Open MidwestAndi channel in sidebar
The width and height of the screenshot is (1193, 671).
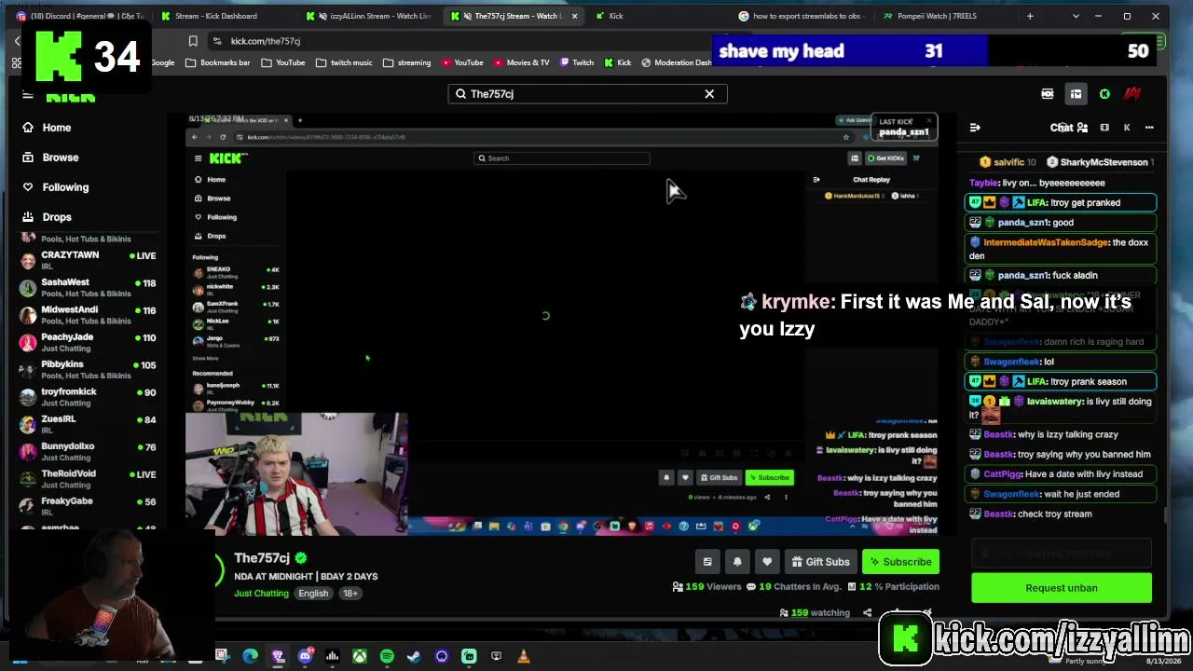tap(90, 314)
